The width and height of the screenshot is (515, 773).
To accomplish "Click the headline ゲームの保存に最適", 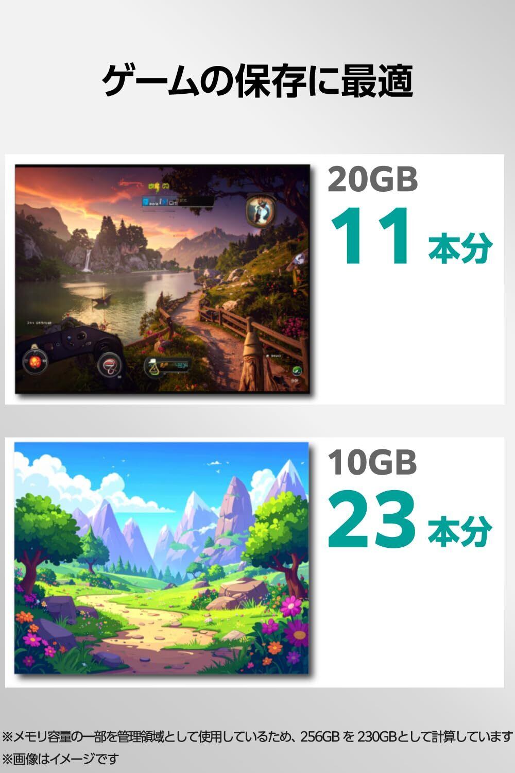I will pyautogui.click(x=257, y=81).
